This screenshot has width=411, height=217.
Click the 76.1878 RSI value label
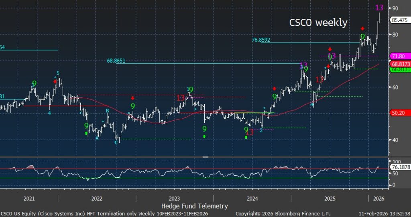400,168
